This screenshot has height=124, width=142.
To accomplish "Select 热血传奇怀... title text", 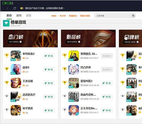I will (88, 95).
